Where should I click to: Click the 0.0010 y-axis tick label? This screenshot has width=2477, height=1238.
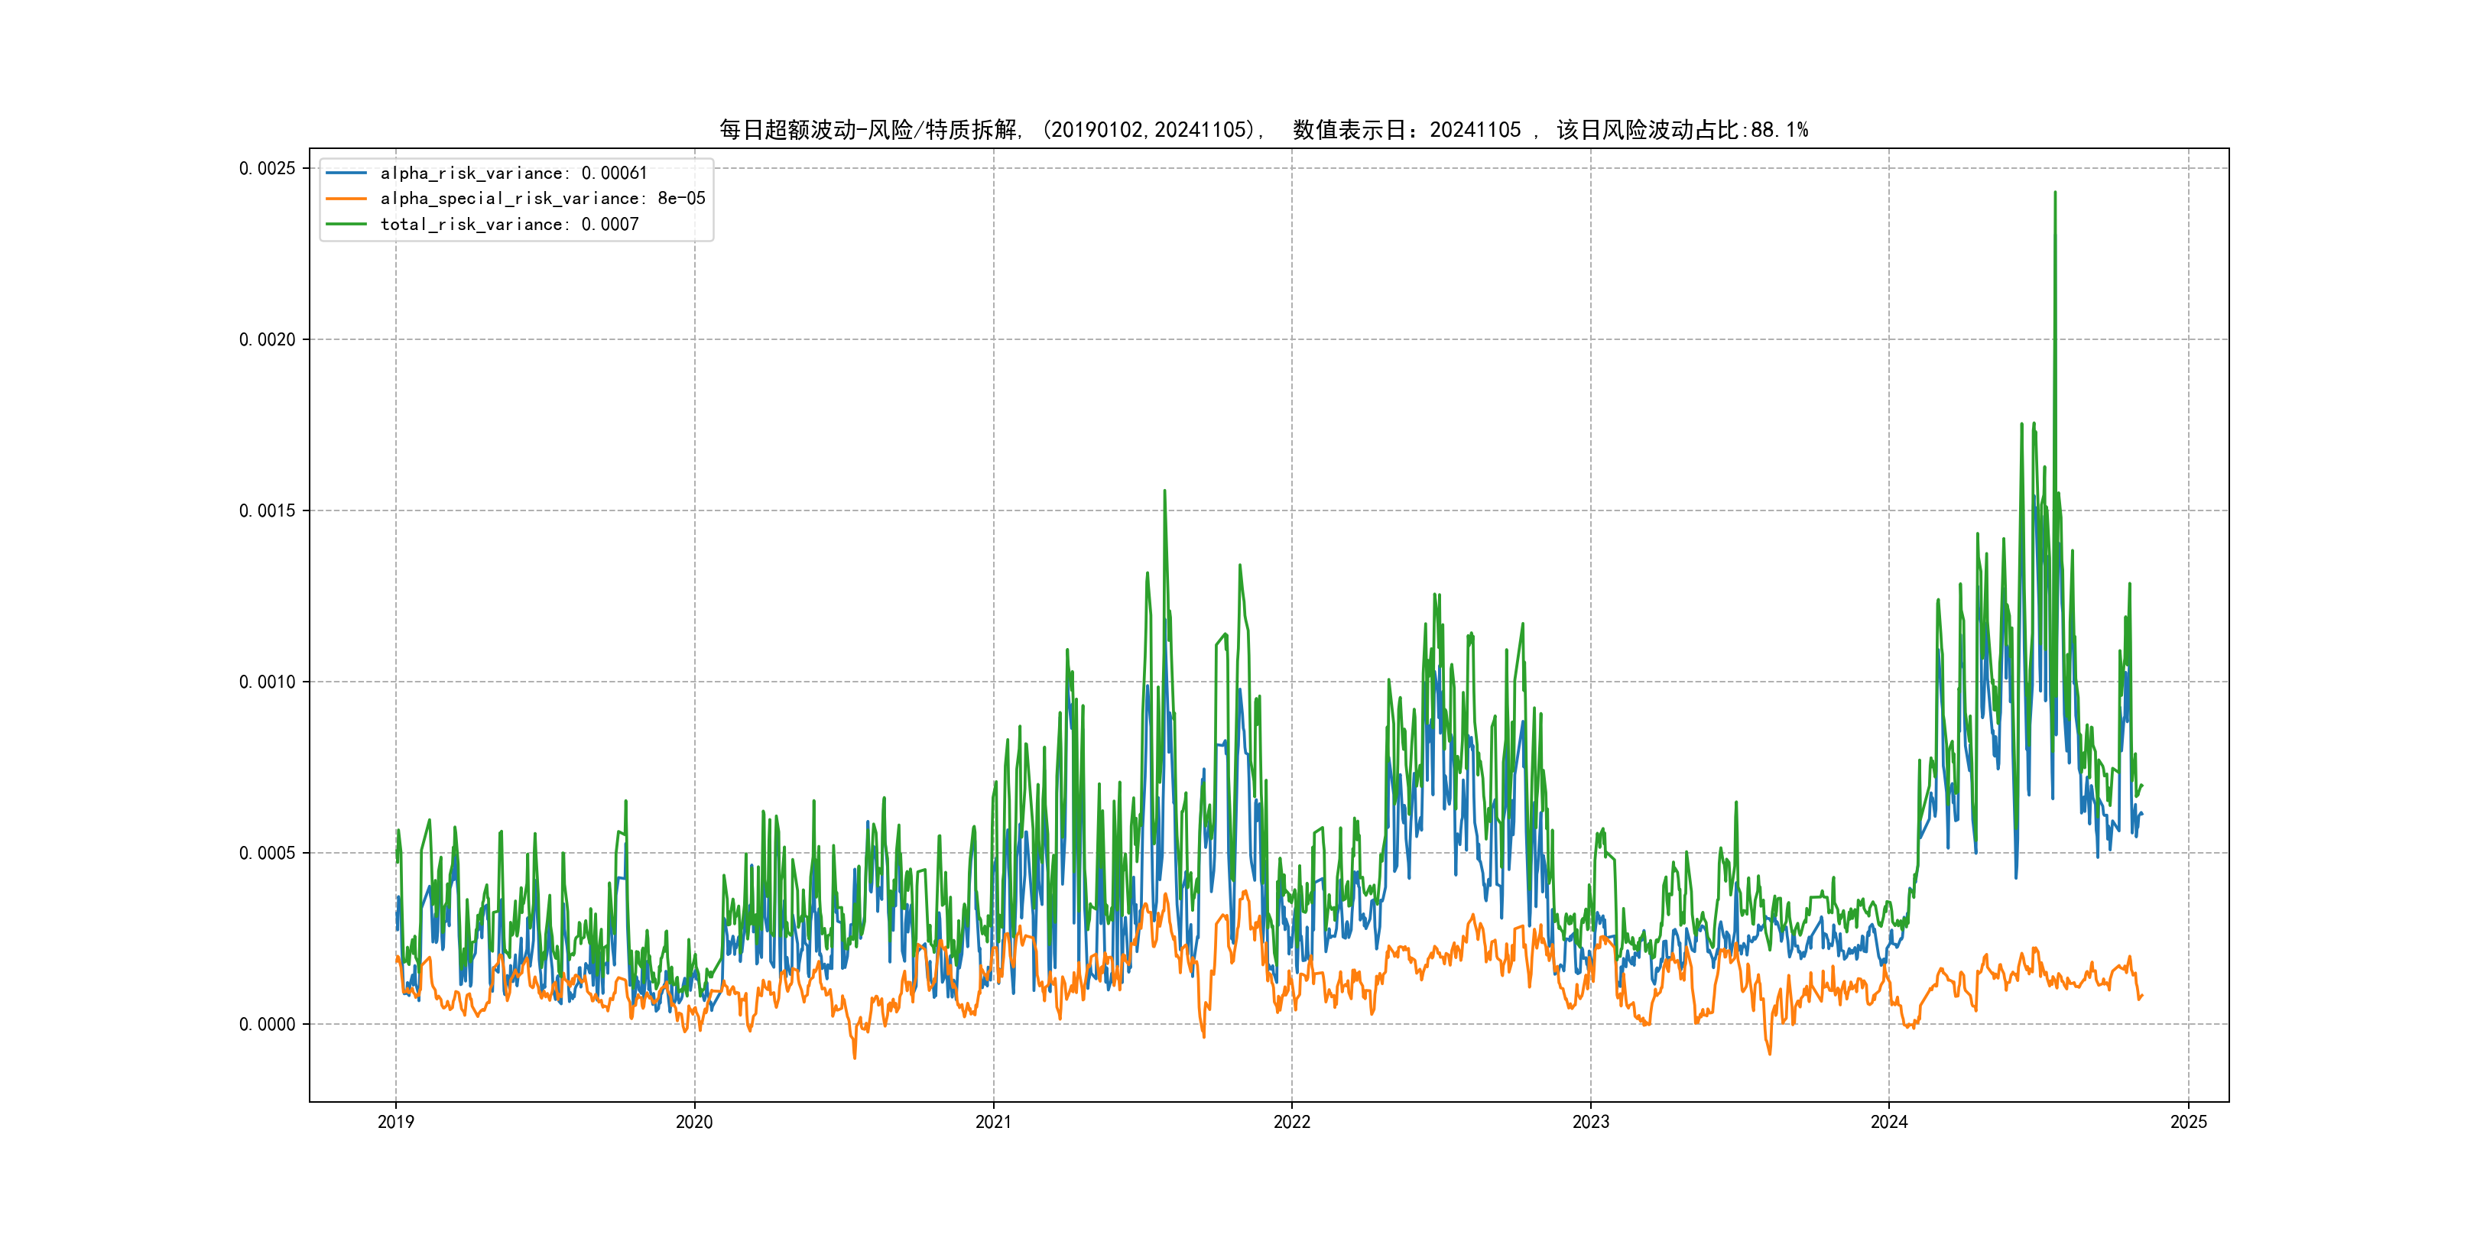point(268,682)
